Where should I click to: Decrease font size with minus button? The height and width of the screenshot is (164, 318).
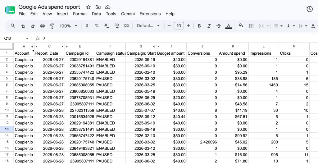[169, 26]
